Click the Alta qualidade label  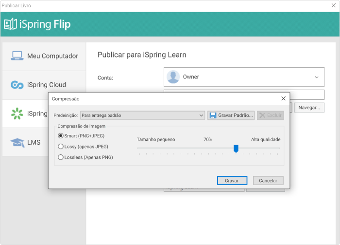(x=266, y=140)
